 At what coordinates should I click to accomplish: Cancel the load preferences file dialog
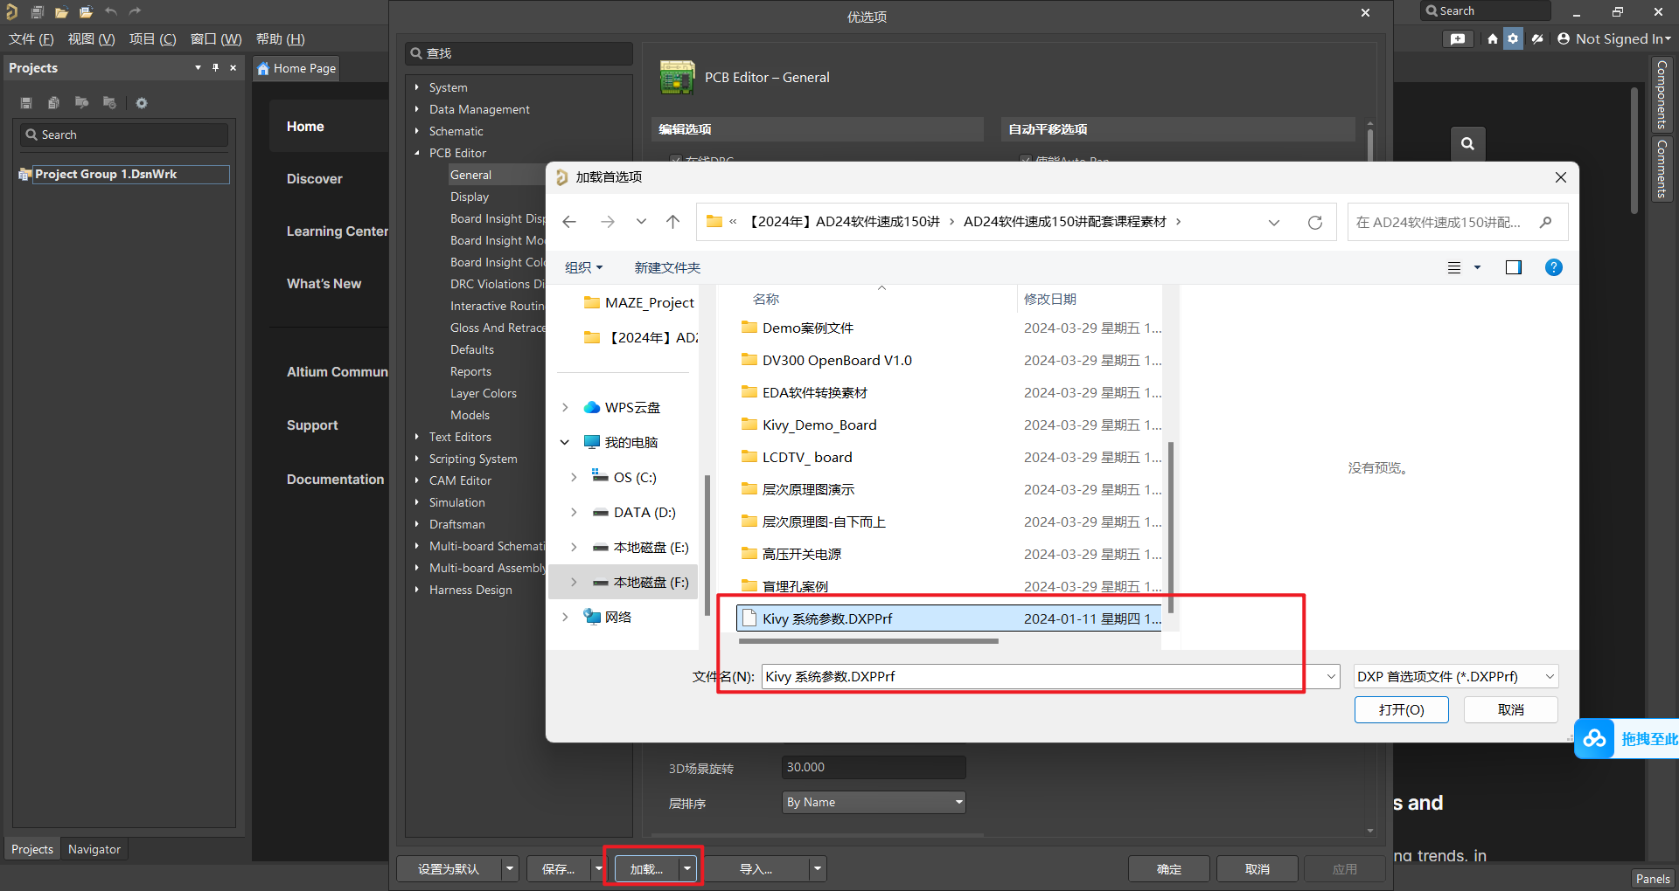(x=1511, y=709)
